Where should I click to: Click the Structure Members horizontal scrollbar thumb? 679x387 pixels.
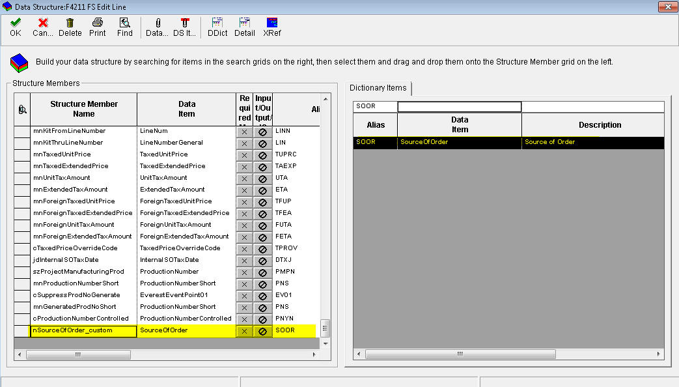click(x=78, y=354)
